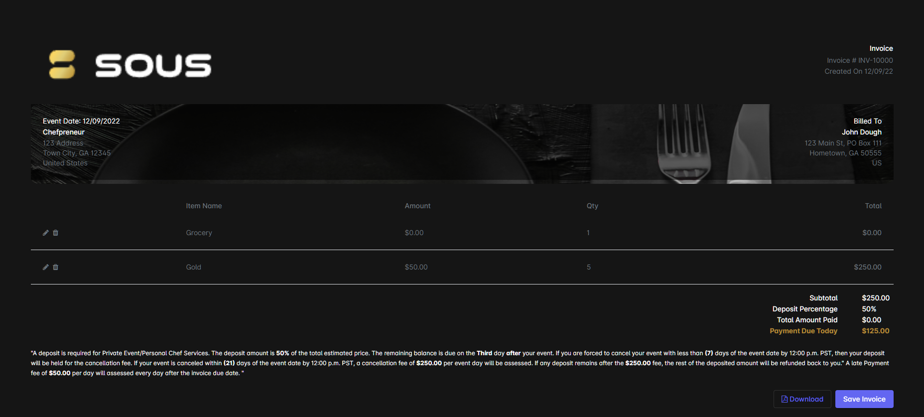This screenshot has height=417, width=924.
Task: Click the SOUS wordmark text
Action: coord(153,65)
